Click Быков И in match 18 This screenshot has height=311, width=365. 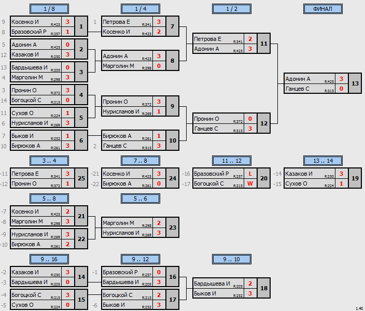205,293
